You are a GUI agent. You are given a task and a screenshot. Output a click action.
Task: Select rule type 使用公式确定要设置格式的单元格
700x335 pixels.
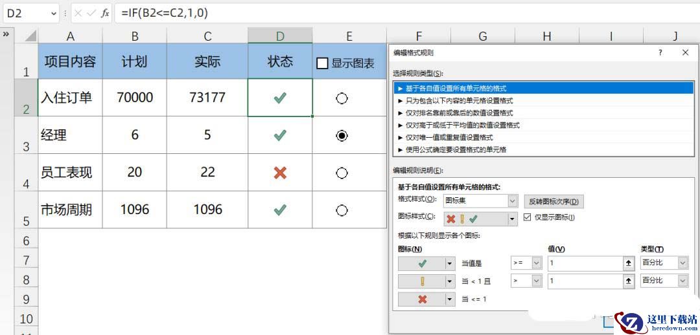click(456, 149)
